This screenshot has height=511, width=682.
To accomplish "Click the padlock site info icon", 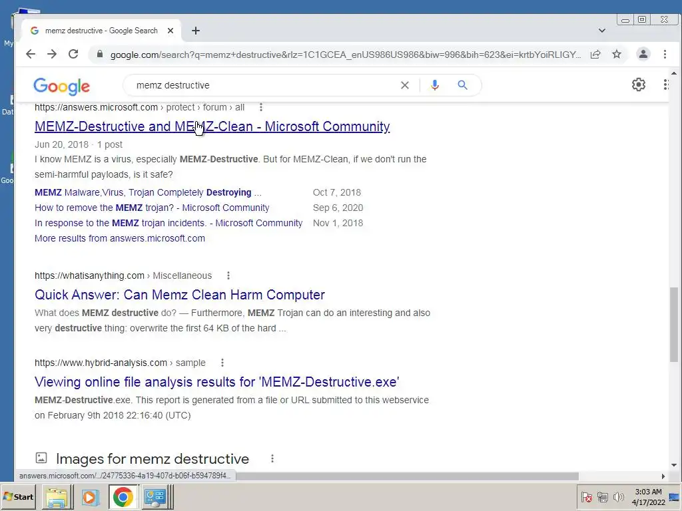I will click(x=100, y=55).
